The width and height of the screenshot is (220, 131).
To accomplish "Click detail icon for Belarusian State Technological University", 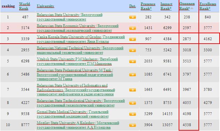I will [x=132, y=103].
